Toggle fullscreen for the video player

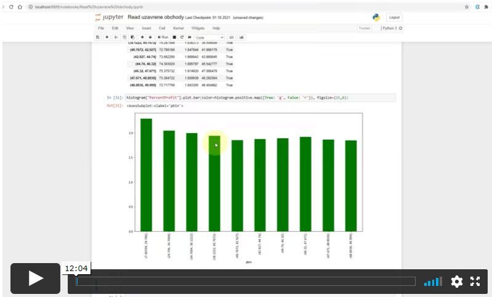[x=475, y=282]
